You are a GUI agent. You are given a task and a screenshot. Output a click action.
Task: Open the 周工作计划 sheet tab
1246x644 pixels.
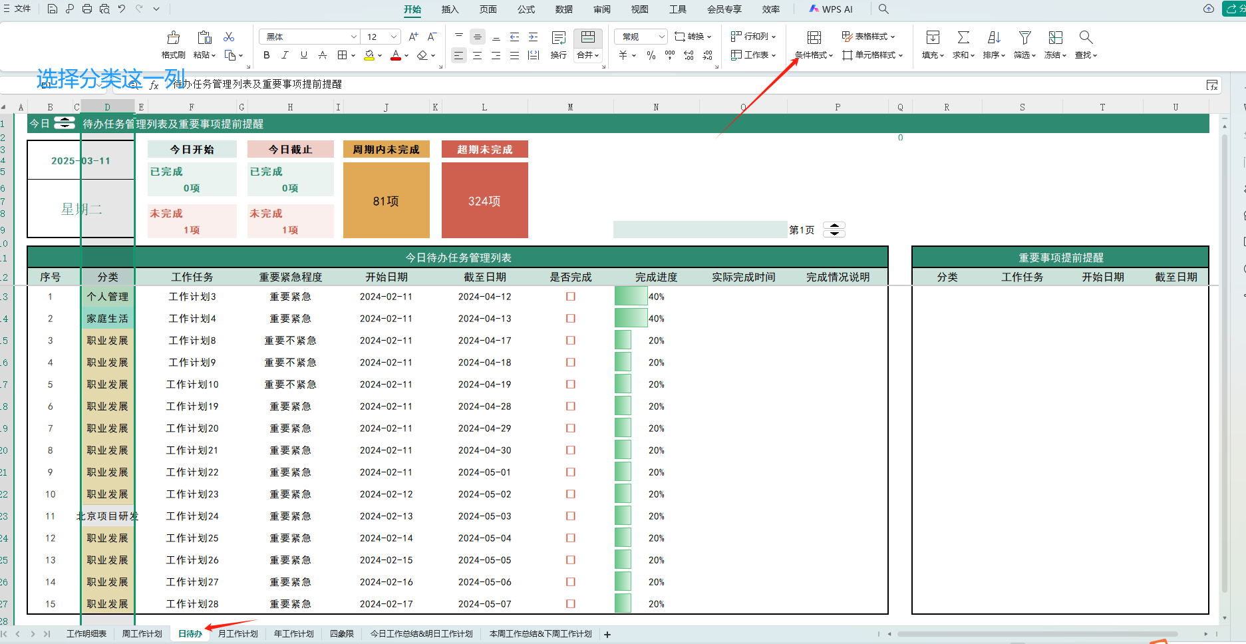coord(142,634)
